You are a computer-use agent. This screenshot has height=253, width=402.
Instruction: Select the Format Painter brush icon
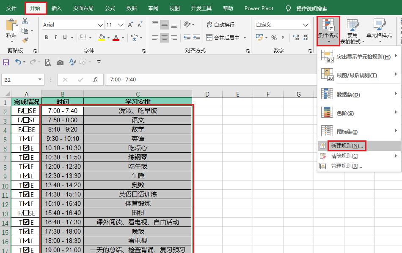[x=25, y=40]
